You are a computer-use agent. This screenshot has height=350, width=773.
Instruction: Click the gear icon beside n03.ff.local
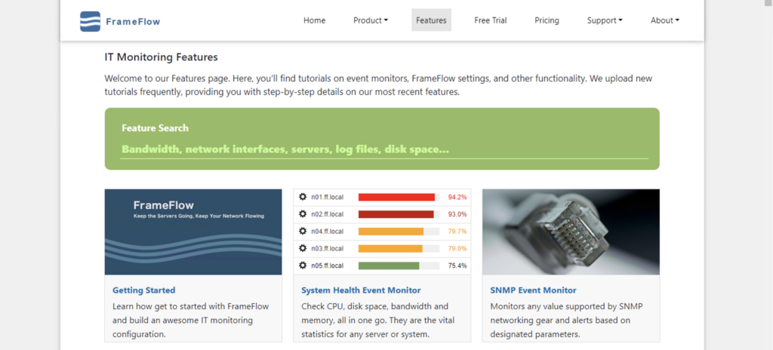303,248
